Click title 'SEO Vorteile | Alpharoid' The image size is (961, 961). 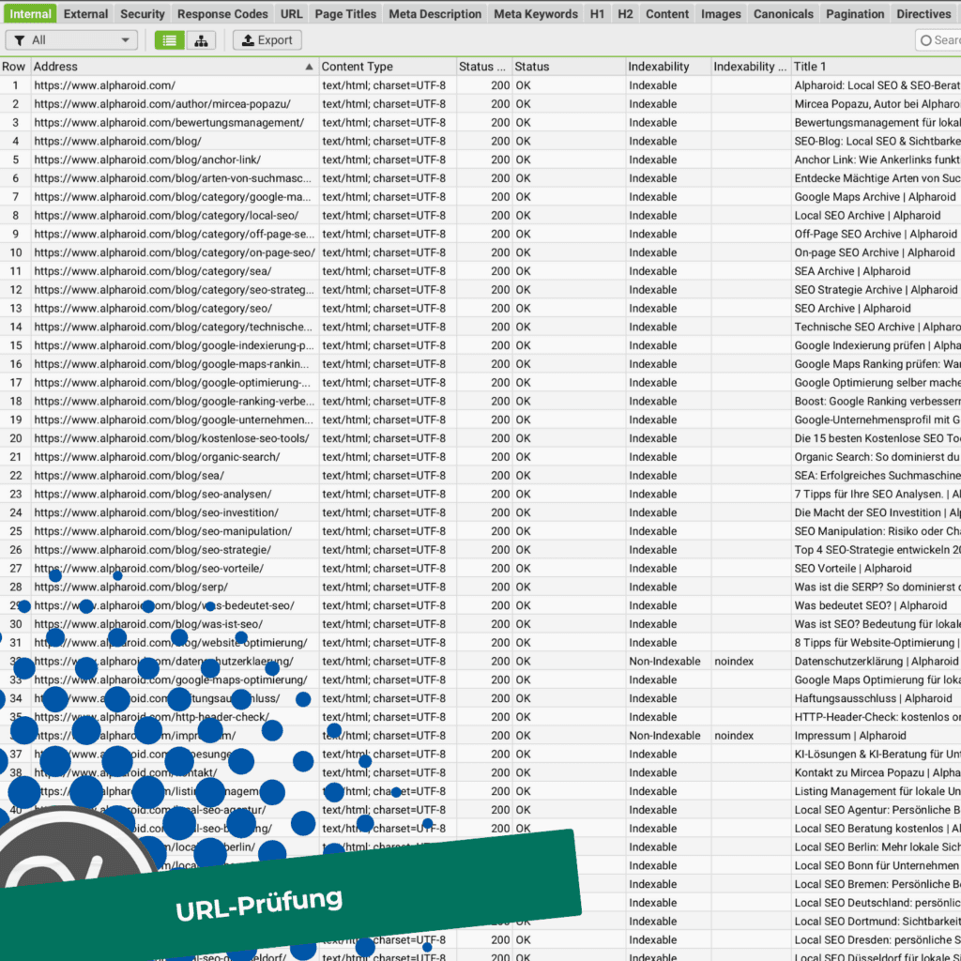853,569
